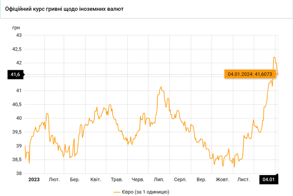The width and height of the screenshot is (293, 196).
Task: Click the грн unit label above the axis
Action: [16, 27]
